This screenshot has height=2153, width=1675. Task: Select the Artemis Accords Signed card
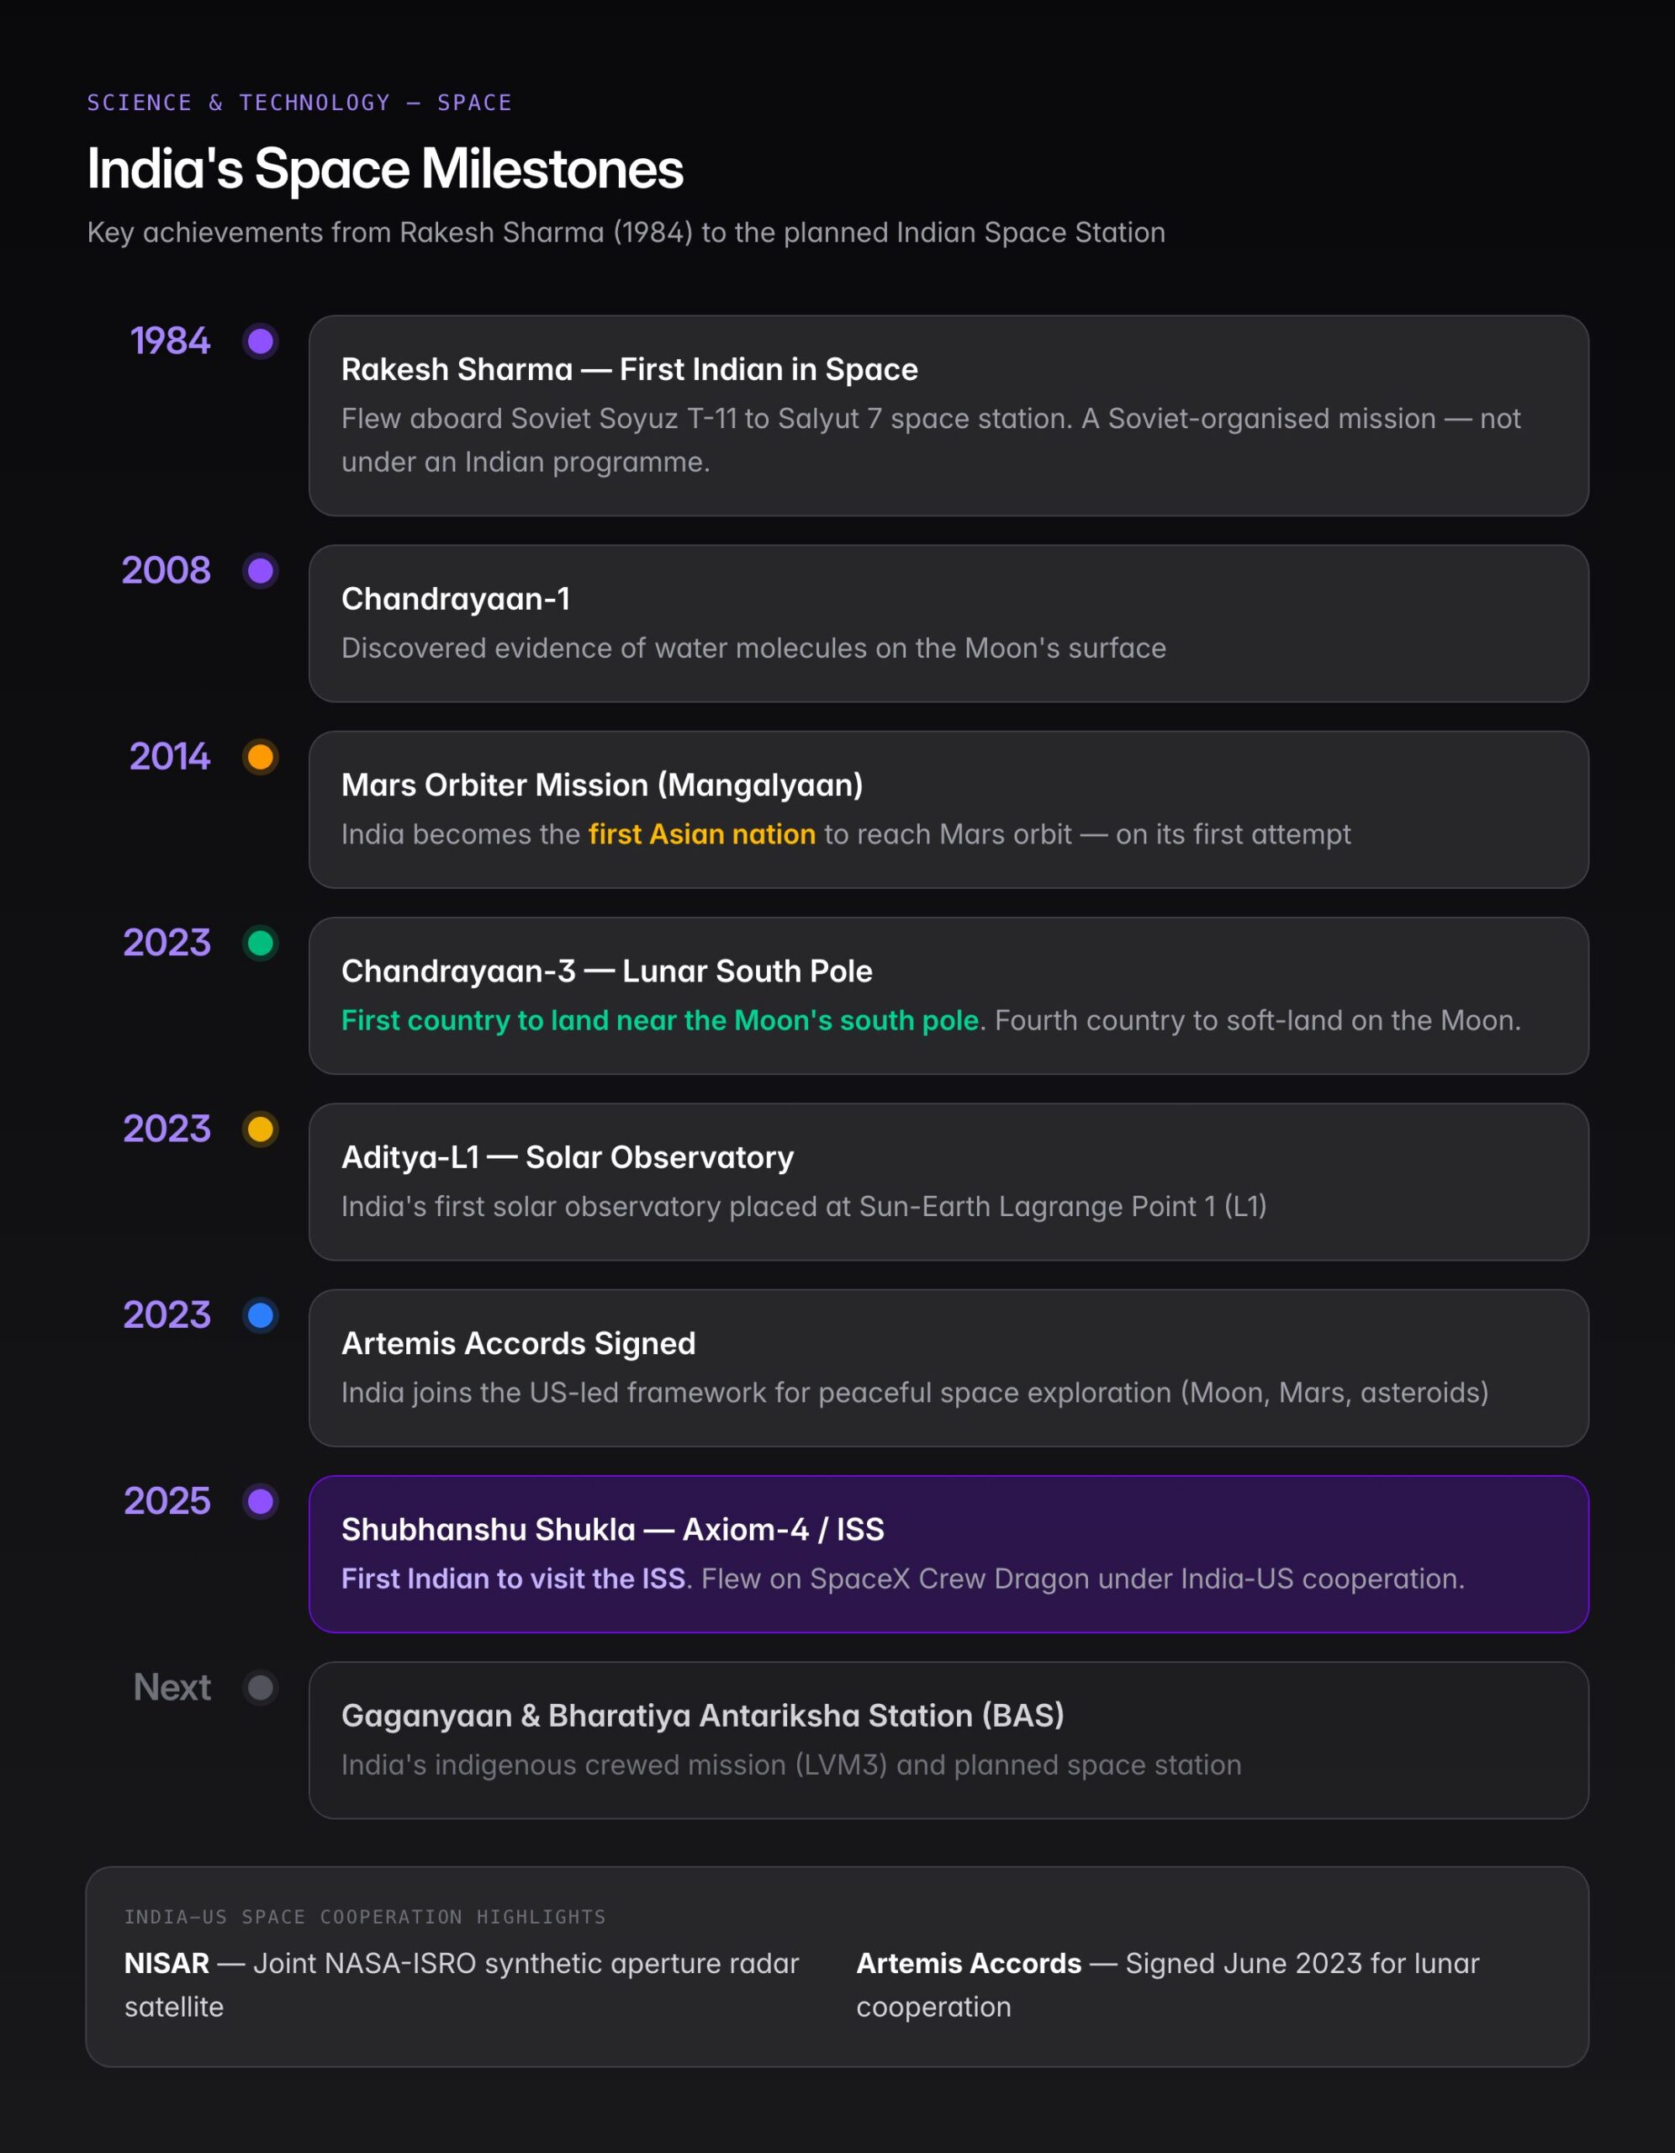(948, 1368)
